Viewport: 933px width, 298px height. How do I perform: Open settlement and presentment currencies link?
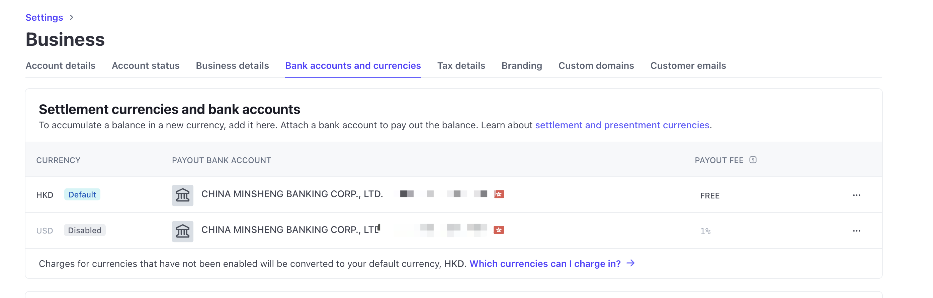pos(622,125)
